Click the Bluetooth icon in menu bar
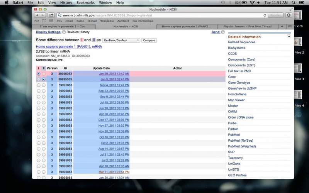The height and width of the screenshot is (193, 309). click(230, 3)
